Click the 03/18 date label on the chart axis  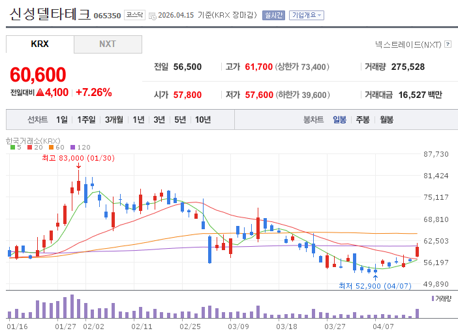coord(286,327)
